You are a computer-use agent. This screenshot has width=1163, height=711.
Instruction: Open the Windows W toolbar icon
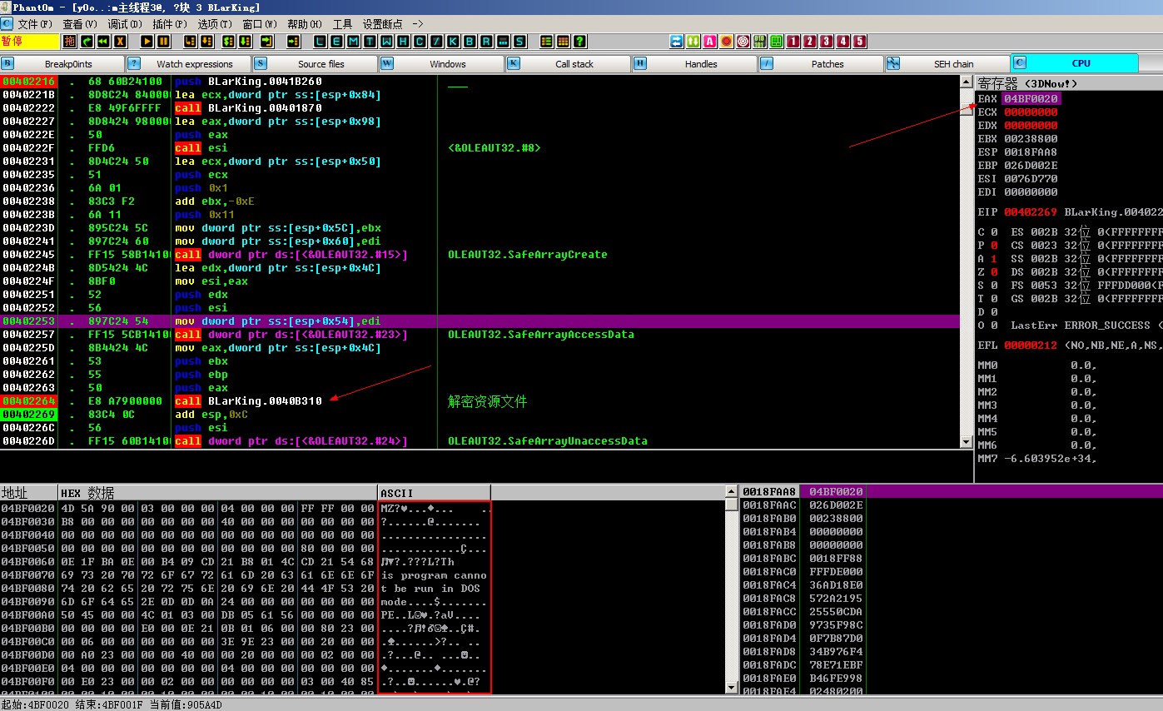386,42
